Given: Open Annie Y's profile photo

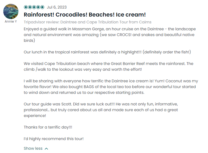Looking at the screenshot, I should (11, 12).
